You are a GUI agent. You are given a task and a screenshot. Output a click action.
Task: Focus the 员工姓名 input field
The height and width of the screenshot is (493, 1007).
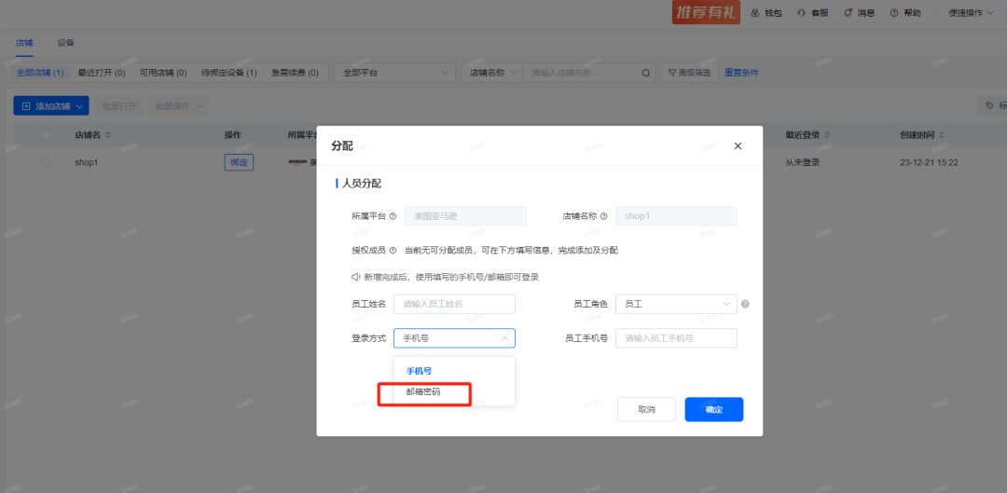[x=454, y=304]
